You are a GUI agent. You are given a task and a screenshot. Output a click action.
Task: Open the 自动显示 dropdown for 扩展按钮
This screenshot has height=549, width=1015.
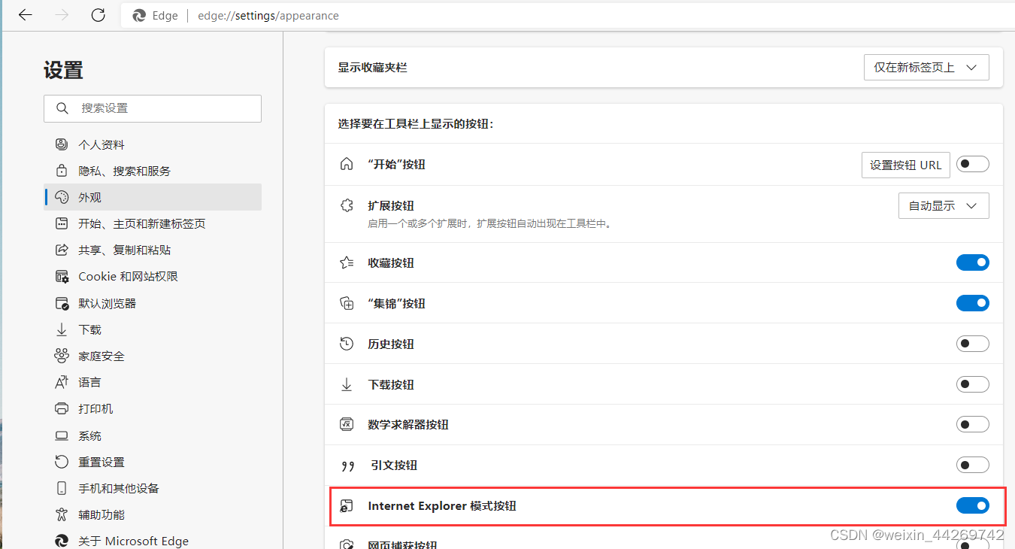pos(944,205)
